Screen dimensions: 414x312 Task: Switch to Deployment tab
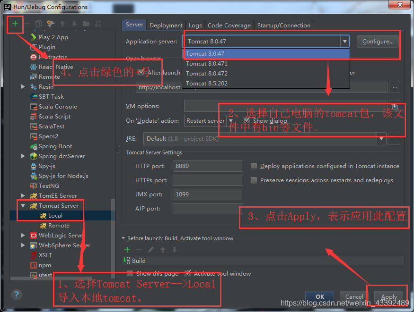[166, 25]
